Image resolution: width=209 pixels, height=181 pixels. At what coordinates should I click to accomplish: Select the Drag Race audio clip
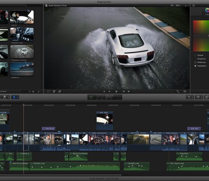tap(189, 156)
